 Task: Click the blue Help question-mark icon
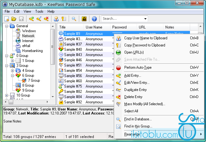[x=94, y=19]
